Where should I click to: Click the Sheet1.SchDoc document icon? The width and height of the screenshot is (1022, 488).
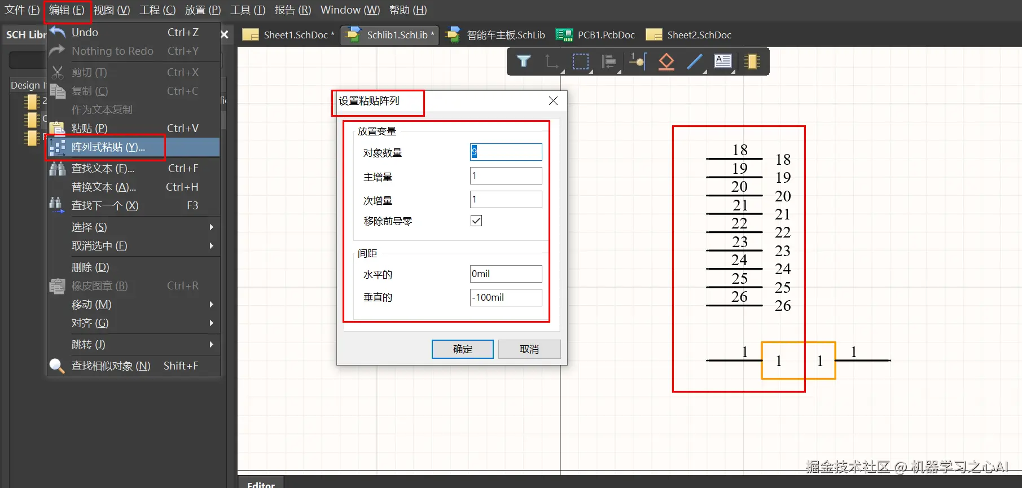click(x=251, y=35)
